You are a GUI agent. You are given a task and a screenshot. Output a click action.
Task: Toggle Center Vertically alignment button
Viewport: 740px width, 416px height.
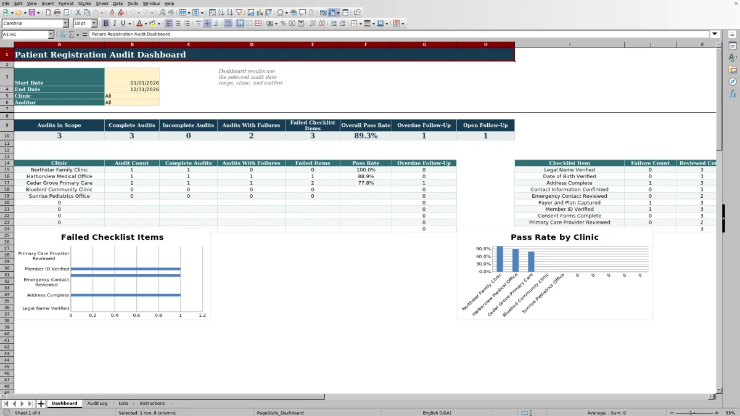(x=208, y=23)
